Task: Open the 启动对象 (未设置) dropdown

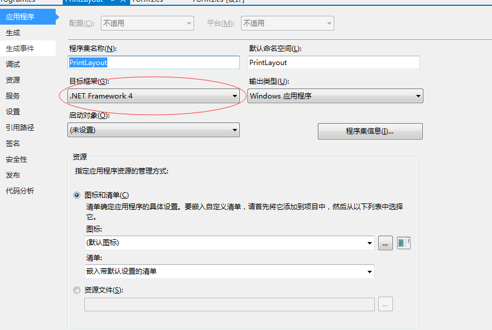Action: click(x=154, y=130)
